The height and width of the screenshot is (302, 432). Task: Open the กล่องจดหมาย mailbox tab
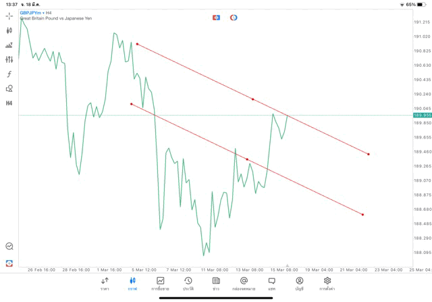(x=244, y=284)
